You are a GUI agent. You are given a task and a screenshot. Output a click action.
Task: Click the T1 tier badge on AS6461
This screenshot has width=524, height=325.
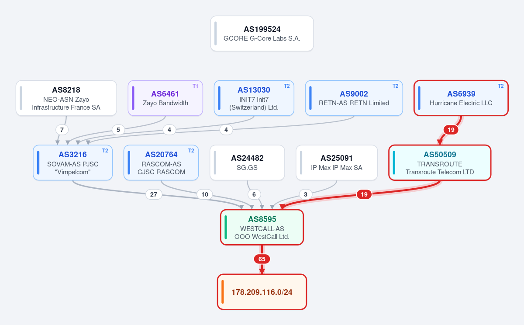point(195,86)
